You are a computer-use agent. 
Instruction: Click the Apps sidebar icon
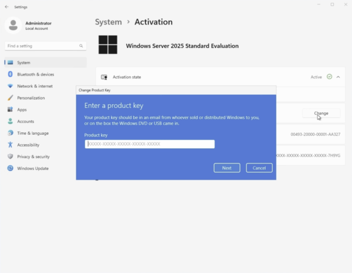coord(11,110)
